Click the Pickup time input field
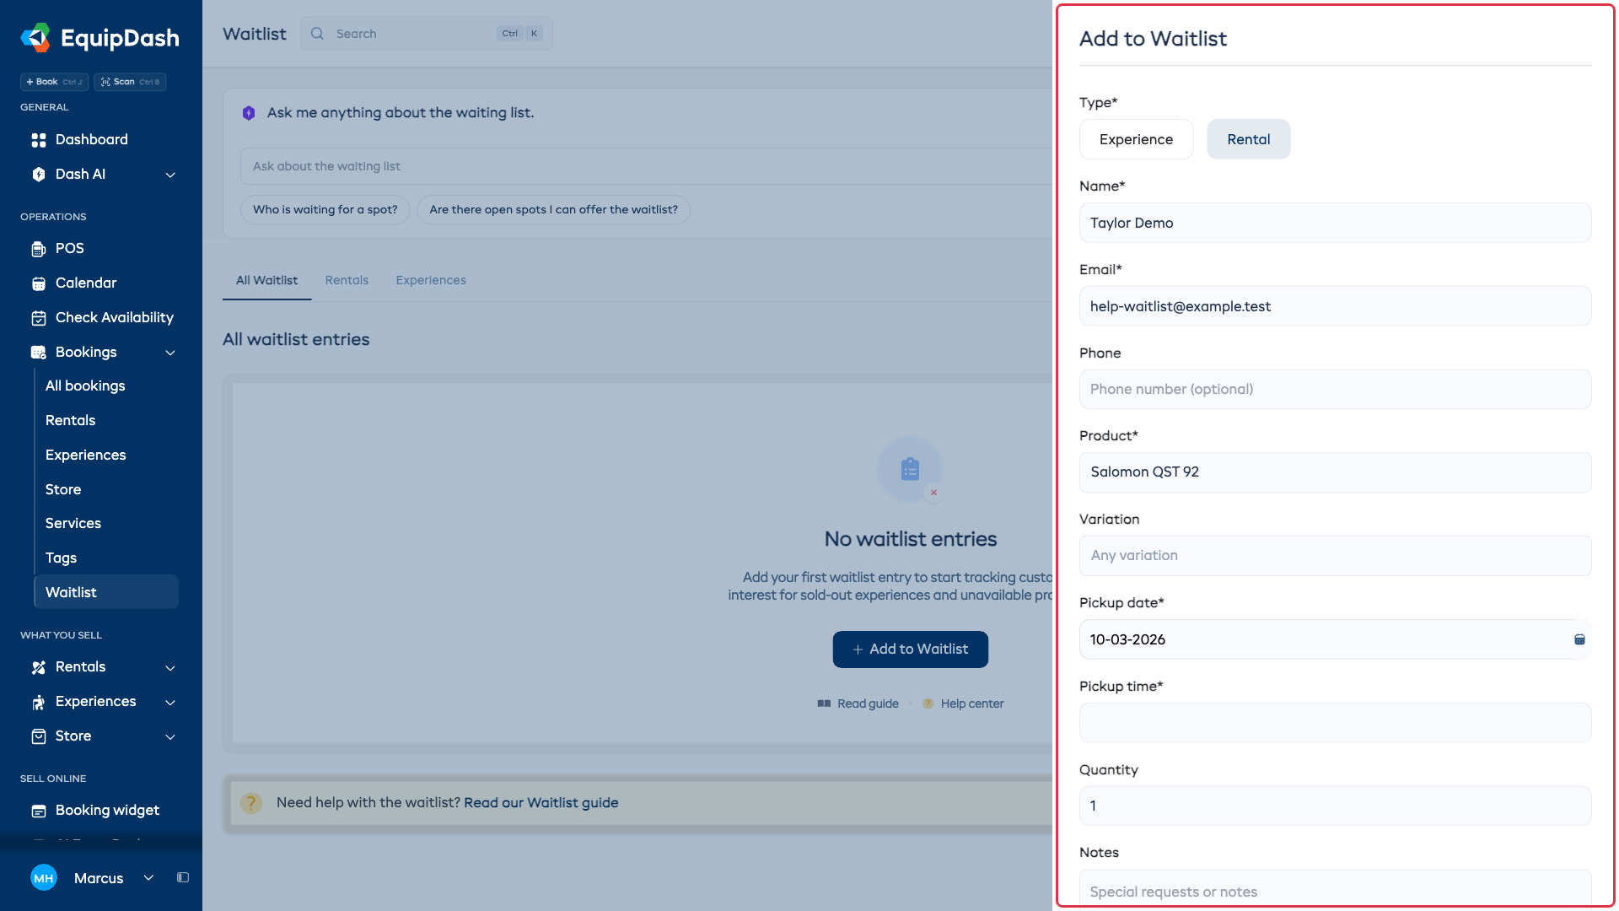 [1335, 723]
